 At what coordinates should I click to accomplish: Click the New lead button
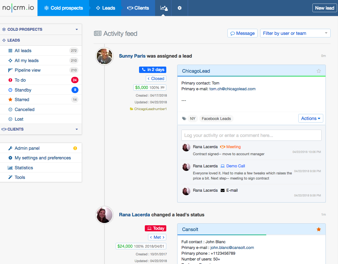[325, 8]
